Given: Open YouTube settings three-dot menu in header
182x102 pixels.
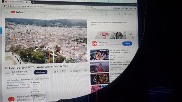Looking at the screenshot, I should pyautogui.click(x=119, y=14).
